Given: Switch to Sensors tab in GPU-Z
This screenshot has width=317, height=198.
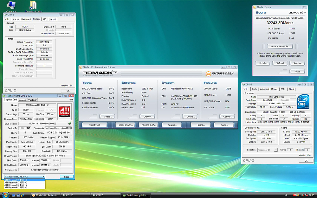Looking at the screenshot, I should (23, 100).
